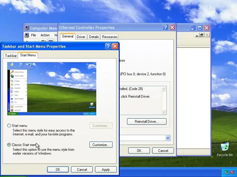Screen dimensions: 237x177
Task: Open the Action menu in Computer Management
Action: tap(45, 35)
